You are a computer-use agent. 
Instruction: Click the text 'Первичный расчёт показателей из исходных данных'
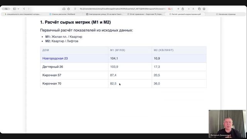click(x=86, y=30)
